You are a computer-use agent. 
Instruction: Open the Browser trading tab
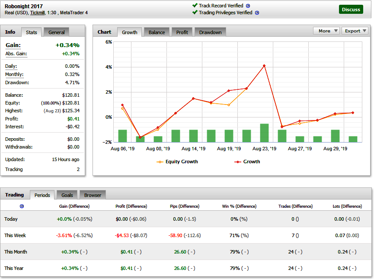[x=93, y=195]
